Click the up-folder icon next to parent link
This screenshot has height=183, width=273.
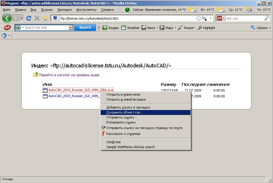pos(35,74)
